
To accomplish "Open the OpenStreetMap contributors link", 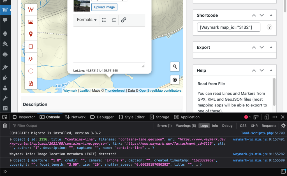I will [x=160, y=91].
